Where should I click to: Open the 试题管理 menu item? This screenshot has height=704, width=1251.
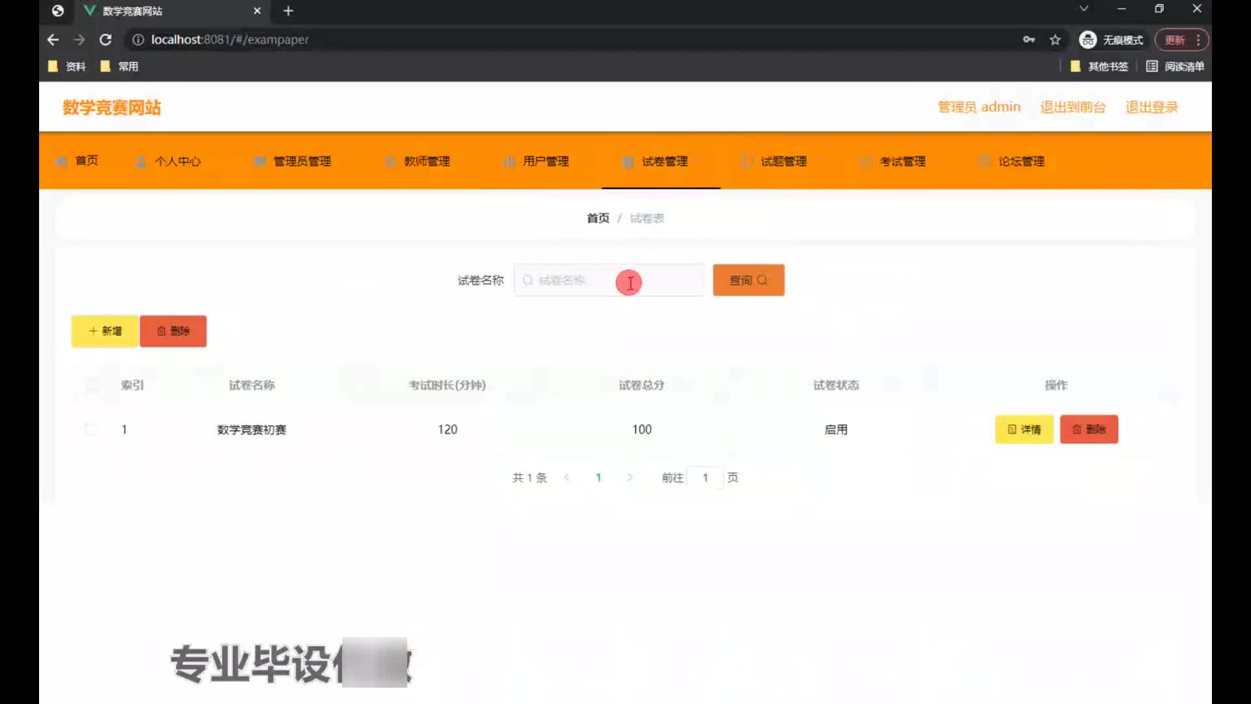point(783,162)
